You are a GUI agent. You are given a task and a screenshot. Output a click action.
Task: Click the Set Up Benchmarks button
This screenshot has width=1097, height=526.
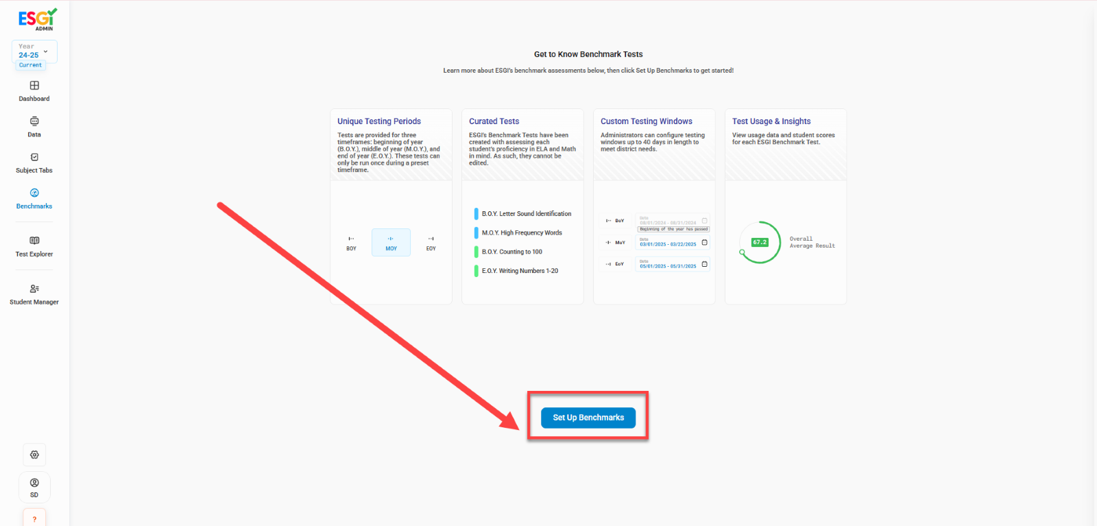pos(588,418)
